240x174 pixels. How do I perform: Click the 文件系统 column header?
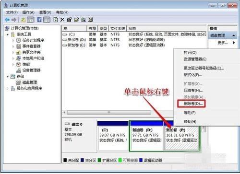click(x=118, y=29)
